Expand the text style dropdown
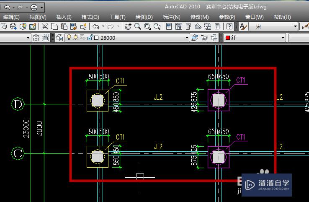 tap(295, 26)
